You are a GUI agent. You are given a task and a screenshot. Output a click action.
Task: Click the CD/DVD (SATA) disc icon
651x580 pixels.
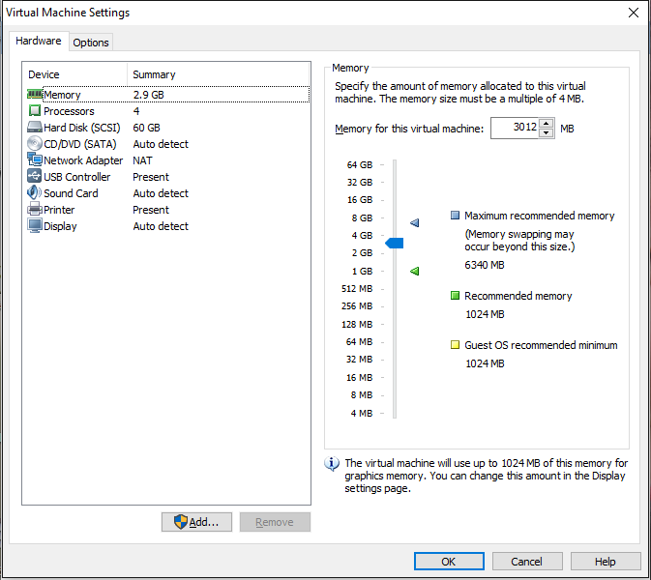[35, 144]
